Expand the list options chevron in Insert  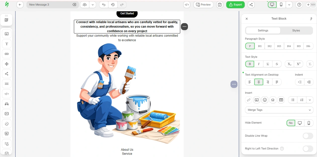point(310,100)
